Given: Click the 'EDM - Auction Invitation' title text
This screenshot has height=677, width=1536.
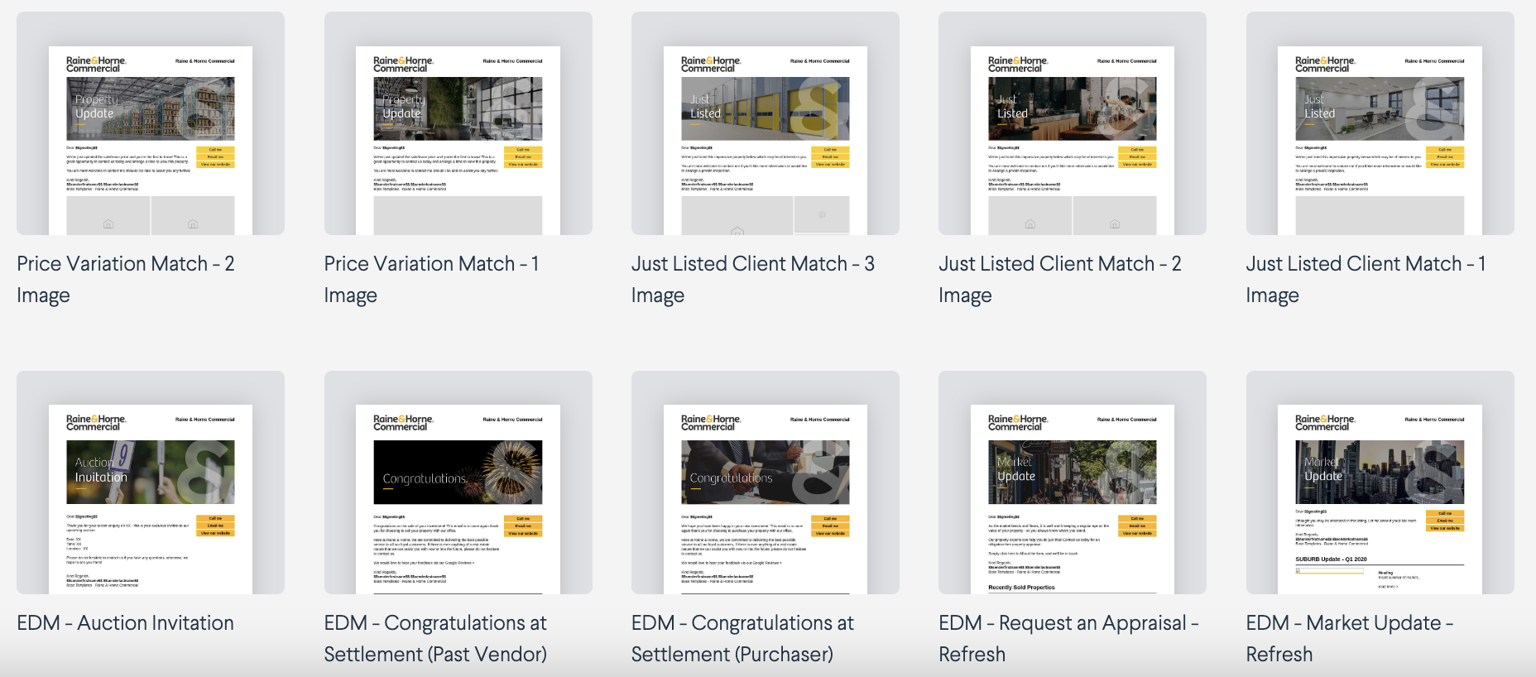Looking at the screenshot, I should click(126, 623).
